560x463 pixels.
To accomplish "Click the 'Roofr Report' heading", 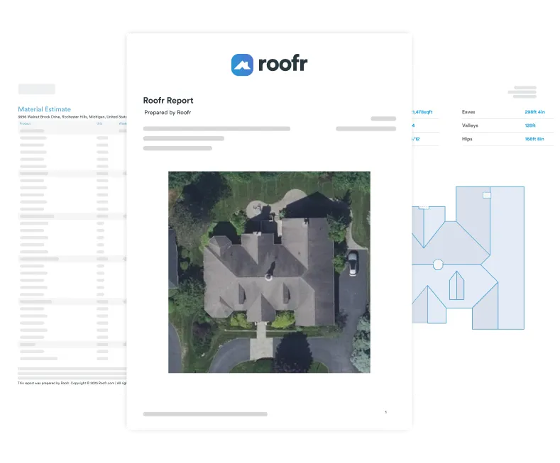I will 168,100.
